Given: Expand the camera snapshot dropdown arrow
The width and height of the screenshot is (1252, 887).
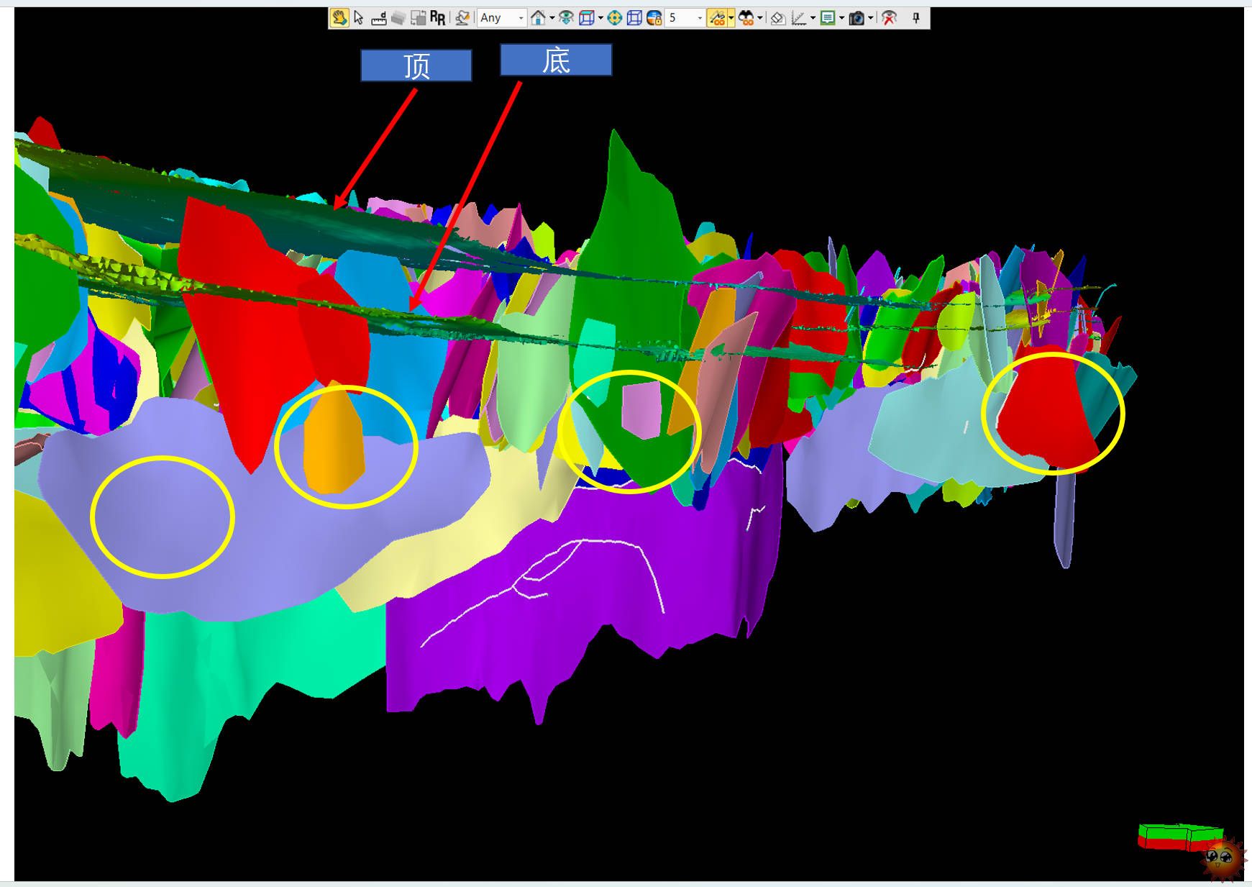Looking at the screenshot, I should point(870,18).
